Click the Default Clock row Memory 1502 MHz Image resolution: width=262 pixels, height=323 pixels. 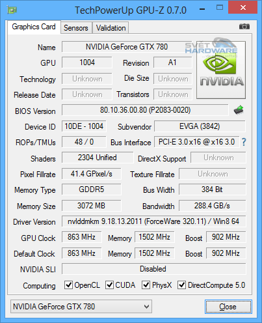(x=155, y=253)
